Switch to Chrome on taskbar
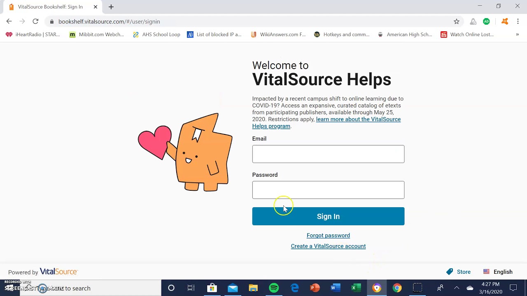527x296 pixels. tap(397, 288)
